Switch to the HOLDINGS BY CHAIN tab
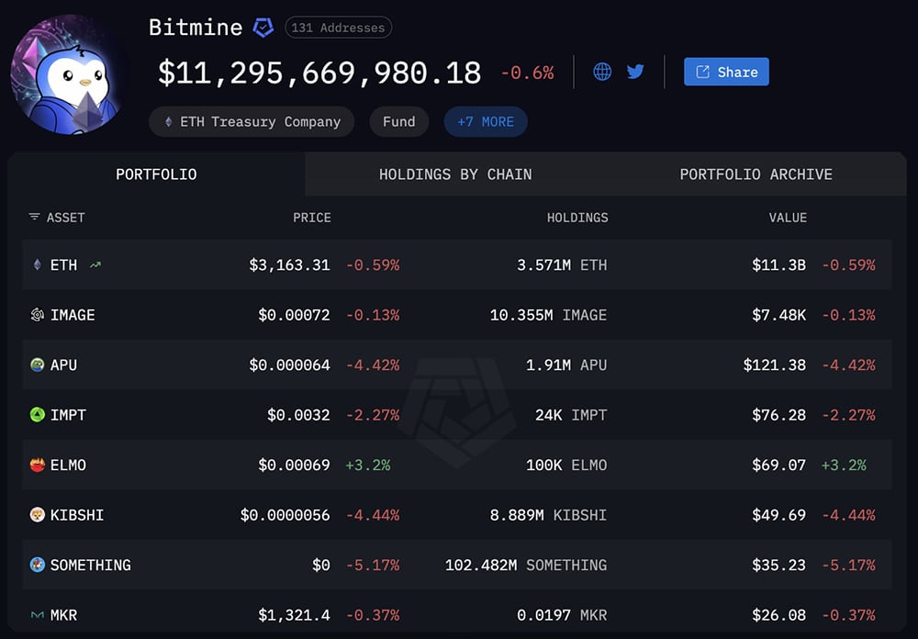Viewport: 918px width, 639px height. 455,174
